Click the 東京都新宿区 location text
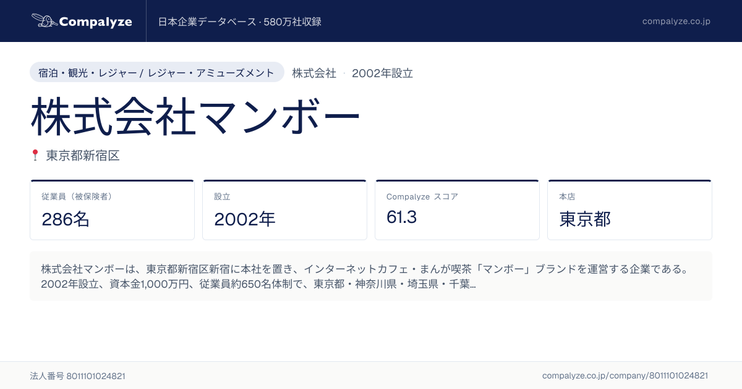Screen dimensions: 742x389 coord(83,156)
